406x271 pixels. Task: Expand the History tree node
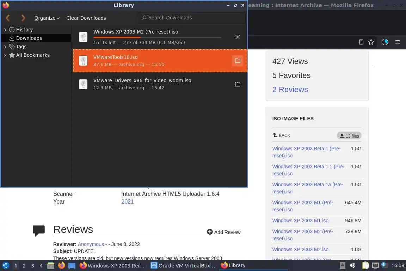click(x=5, y=30)
